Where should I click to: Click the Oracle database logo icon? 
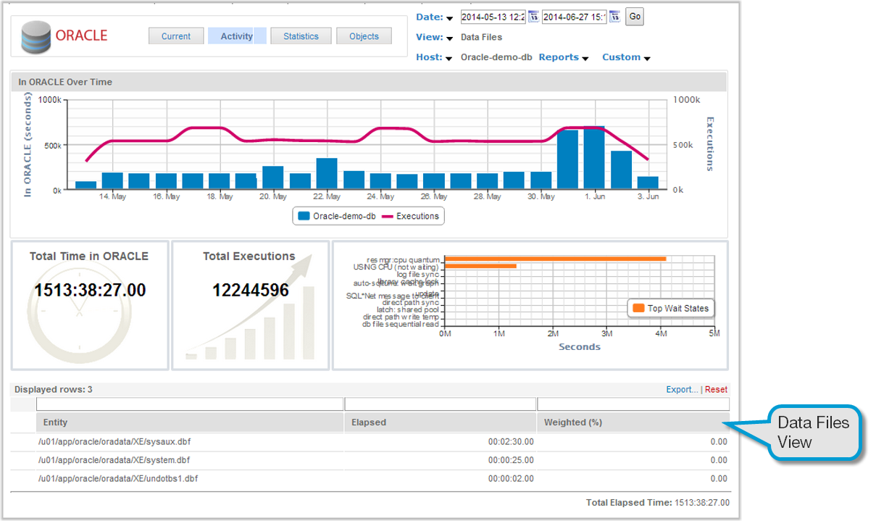(36, 37)
